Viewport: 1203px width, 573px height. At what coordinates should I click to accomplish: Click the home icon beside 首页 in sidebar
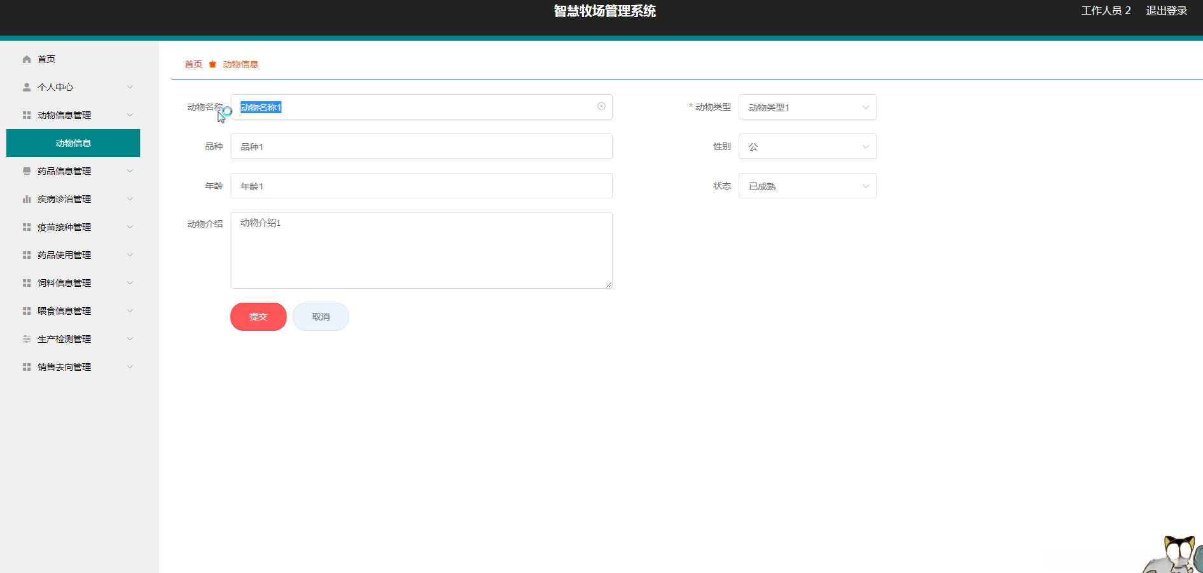[x=27, y=59]
